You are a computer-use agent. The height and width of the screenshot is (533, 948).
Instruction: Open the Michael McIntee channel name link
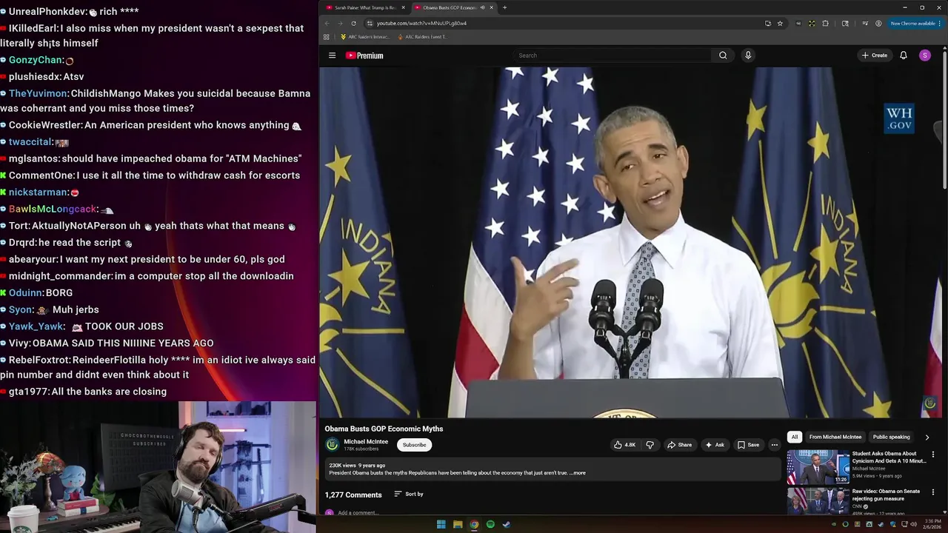click(366, 441)
